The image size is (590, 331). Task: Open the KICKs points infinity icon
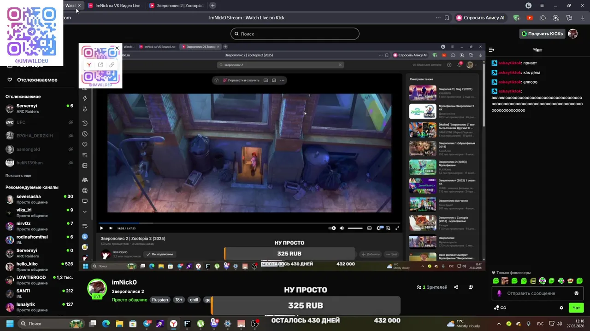[x=500, y=308]
